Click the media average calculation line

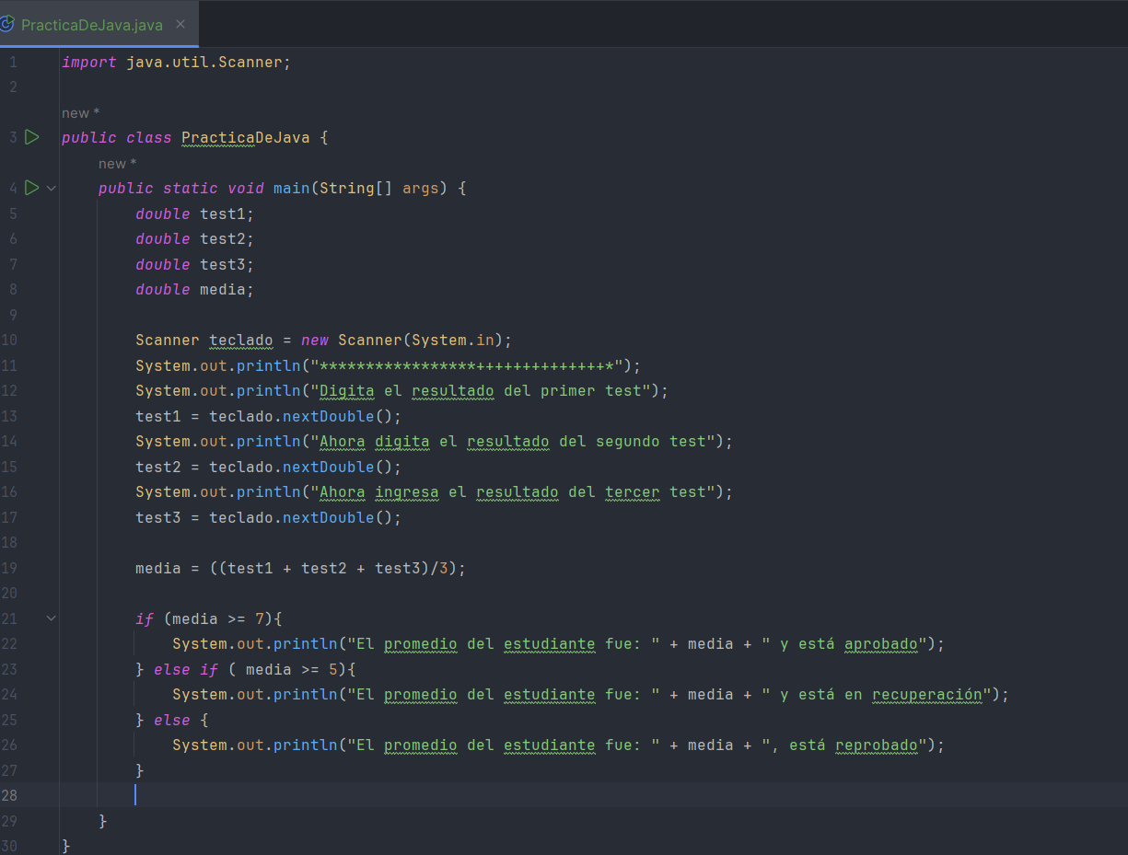coord(301,568)
